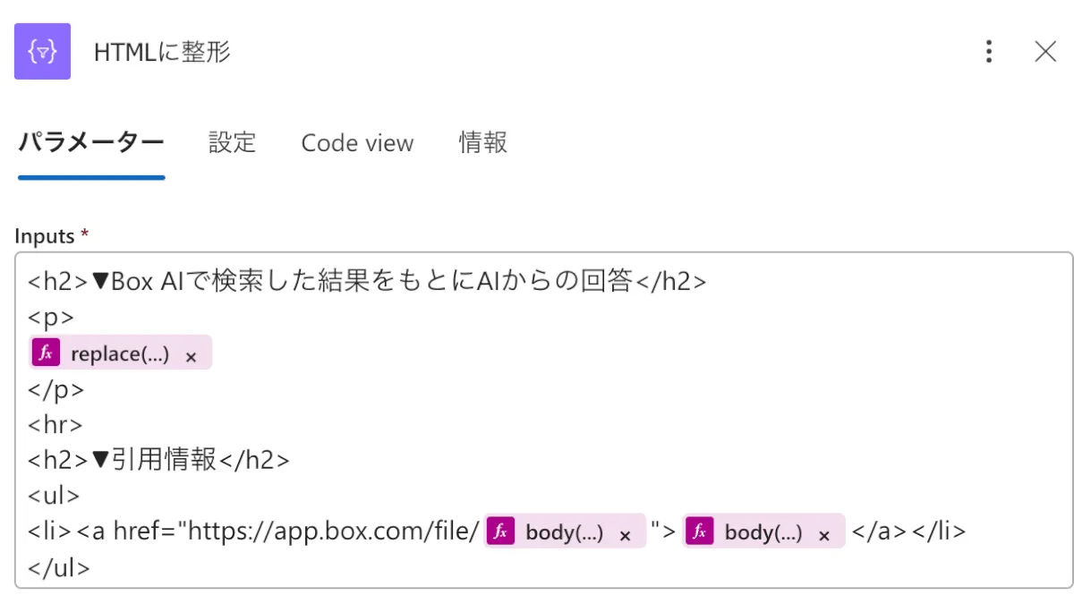This screenshot has height=612, width=1074.
Task: Open the first body(...) expression token
Action: pyautogui.click(x=564, y=532)
